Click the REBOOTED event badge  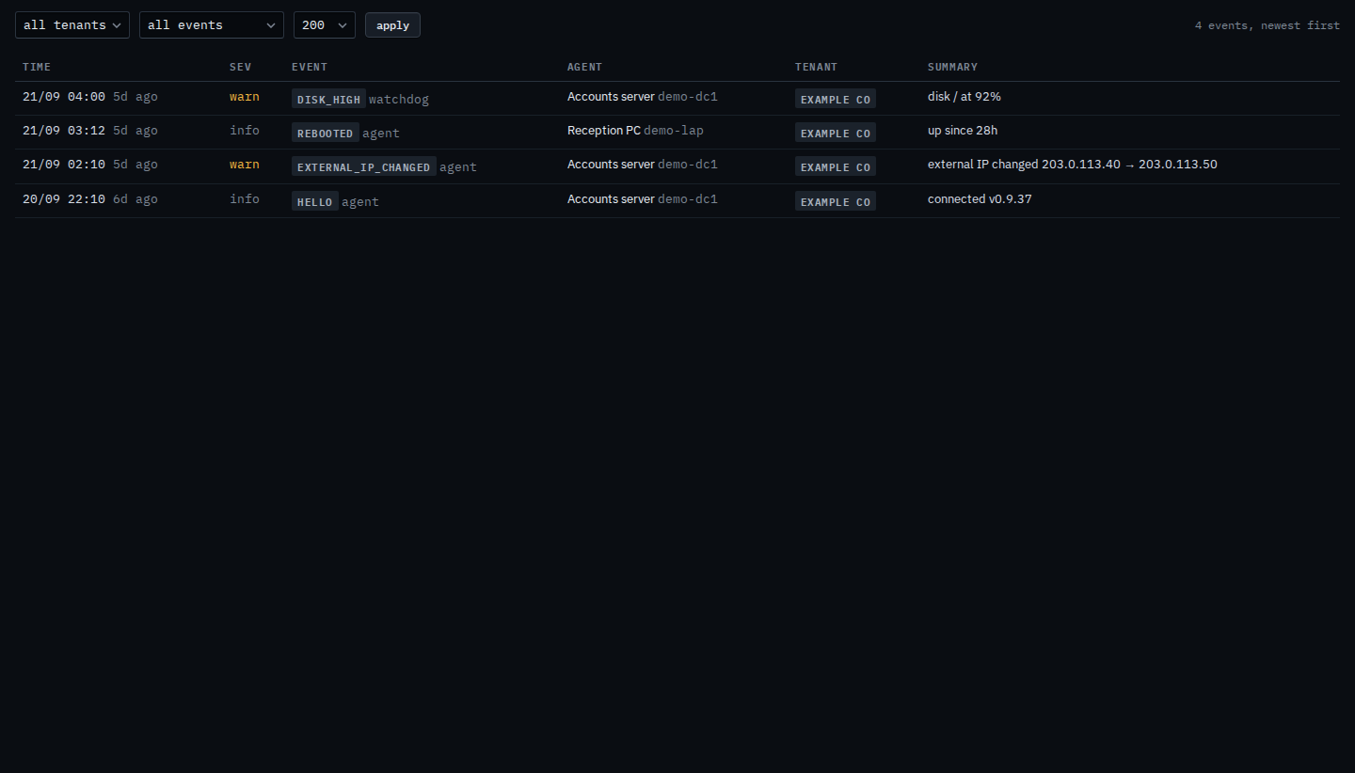(x=326, y=133)
